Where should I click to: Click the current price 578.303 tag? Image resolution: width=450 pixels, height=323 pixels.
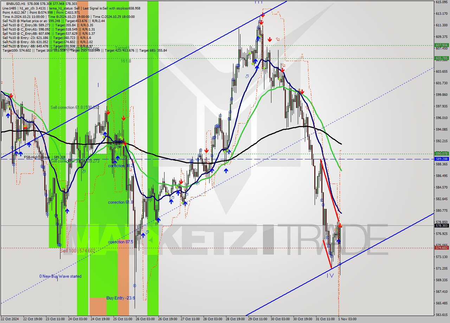tap(442, 226)
